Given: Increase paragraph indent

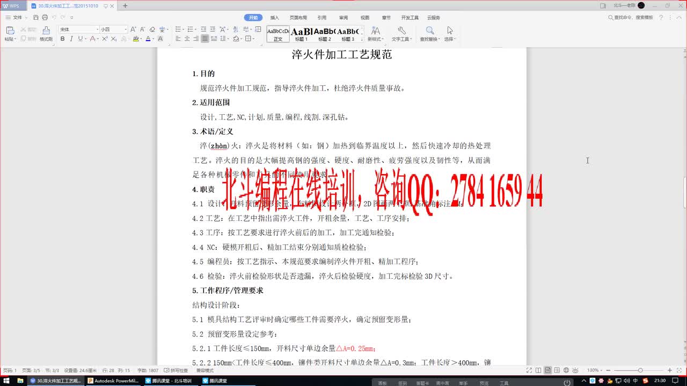Looking at the screenshot, I should [x=213, y=29].
